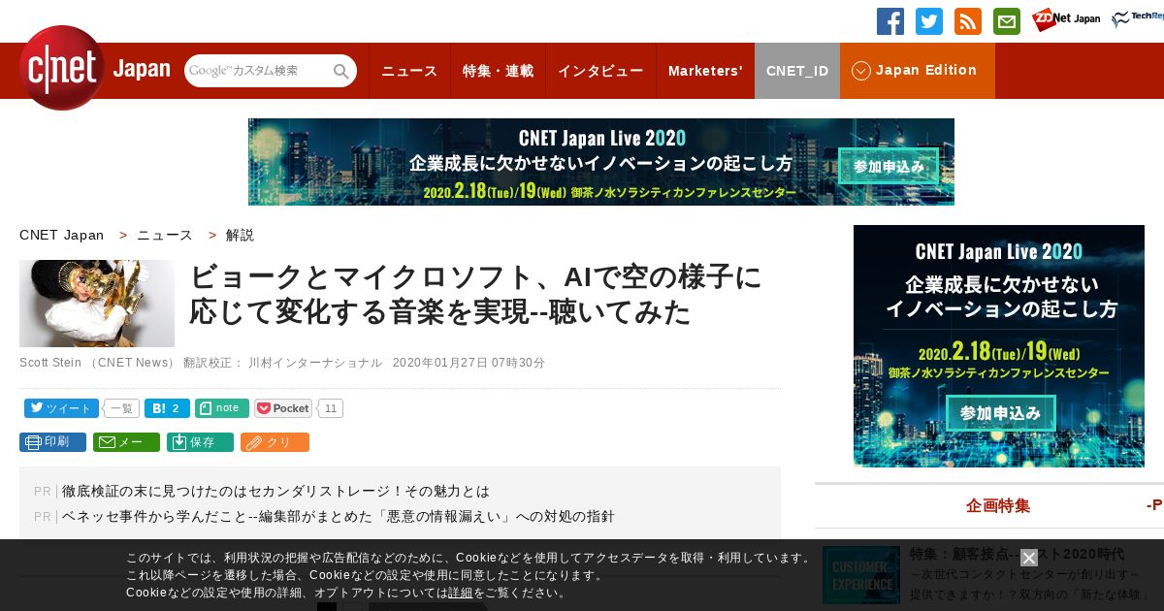Viewport: 1164px width, 611px height.
Task: Click author name Scott Stein
Action: pyautogui.click(x=49, y=363)
